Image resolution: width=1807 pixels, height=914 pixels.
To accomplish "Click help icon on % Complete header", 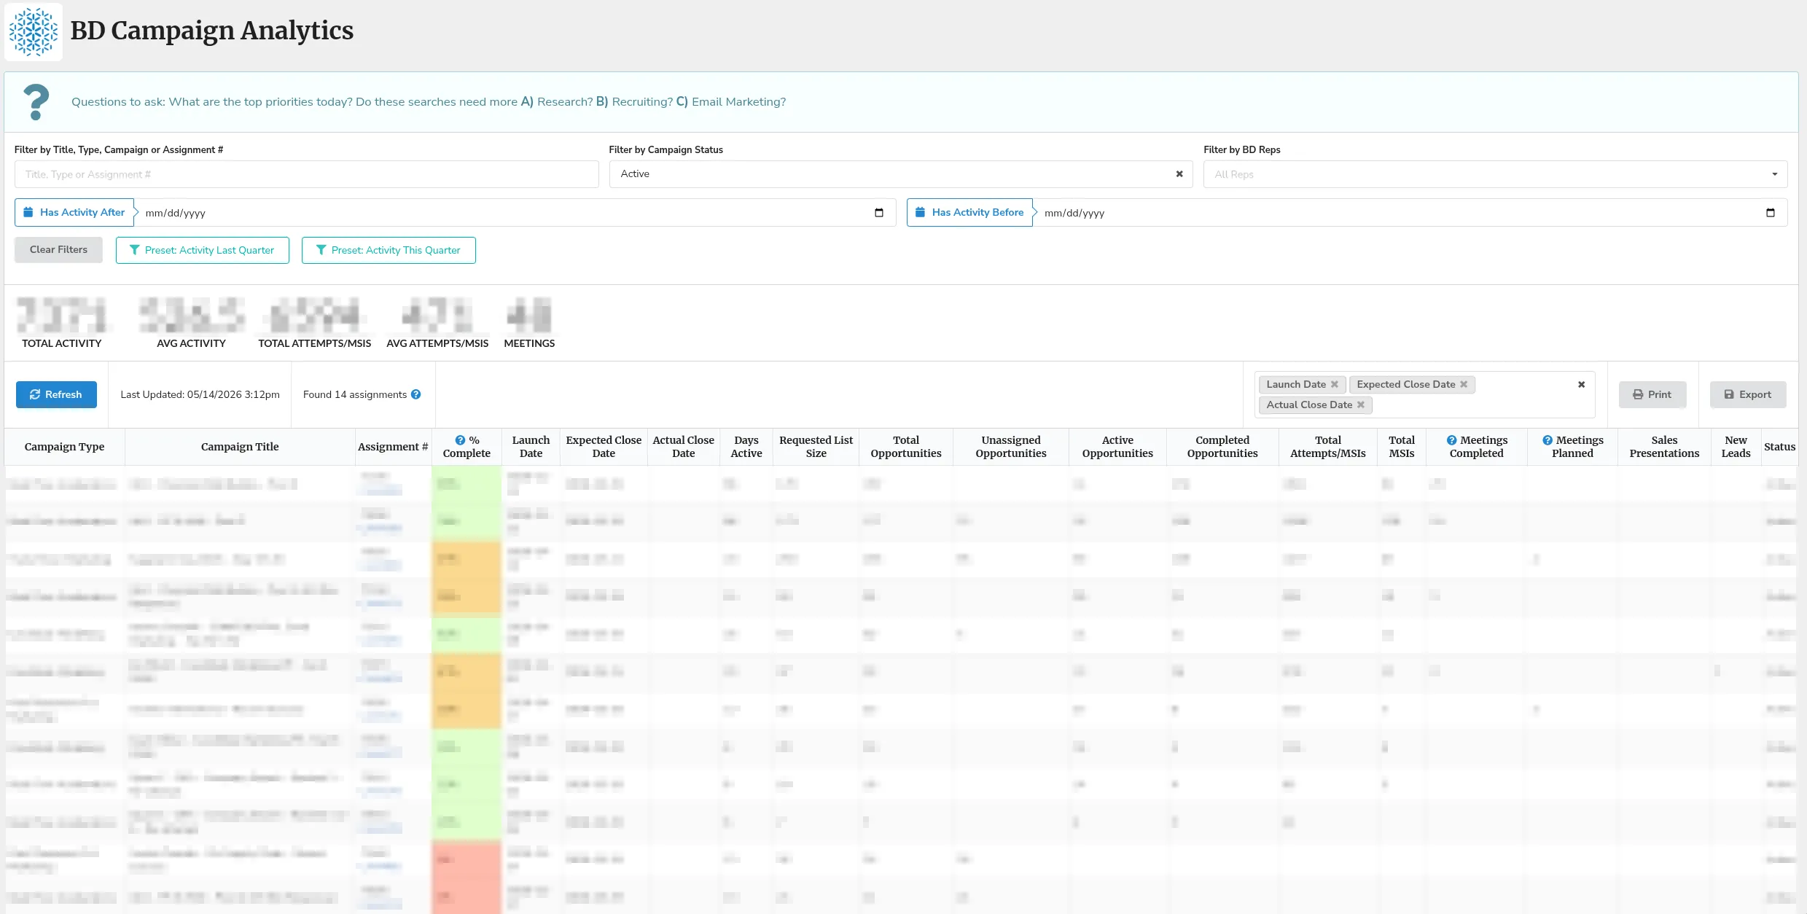I will pyautogui.click(x=460, y=440).
